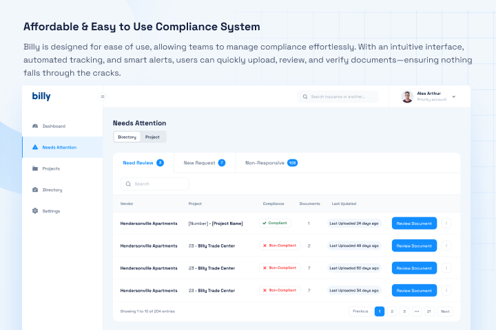This screenshot has width=496, height=330.
Task: Focus the table Search field
Action: click(155, 184)
